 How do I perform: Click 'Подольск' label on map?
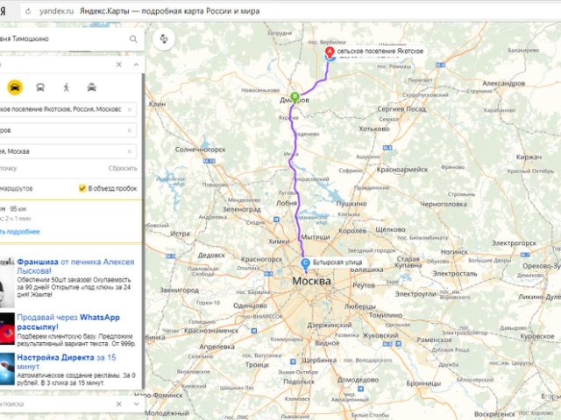point(299,381)
